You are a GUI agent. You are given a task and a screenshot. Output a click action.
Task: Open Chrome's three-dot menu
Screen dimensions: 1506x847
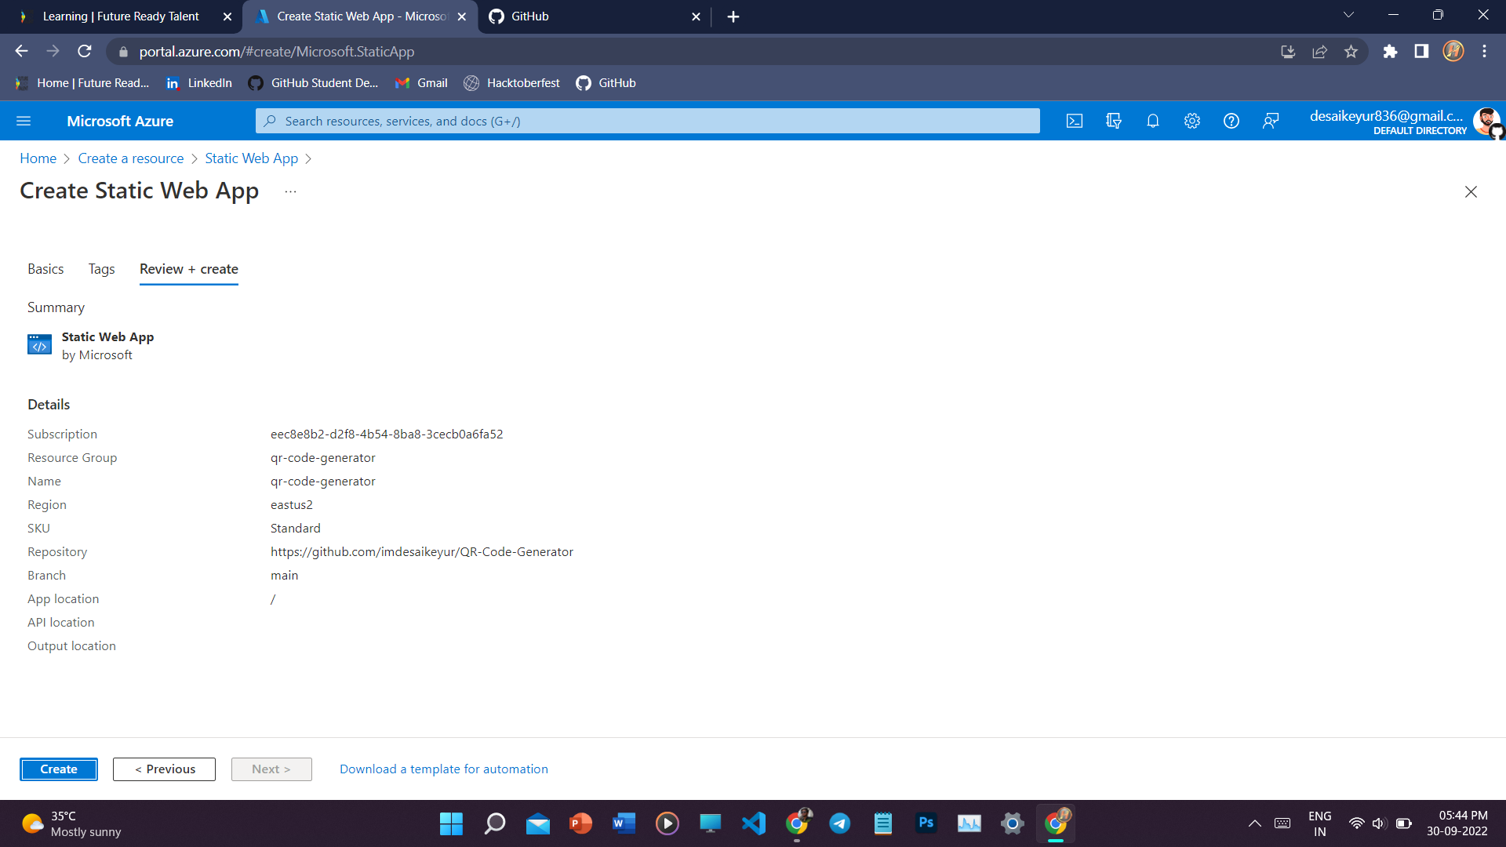pyautogui.click(x=1484, y=51)
